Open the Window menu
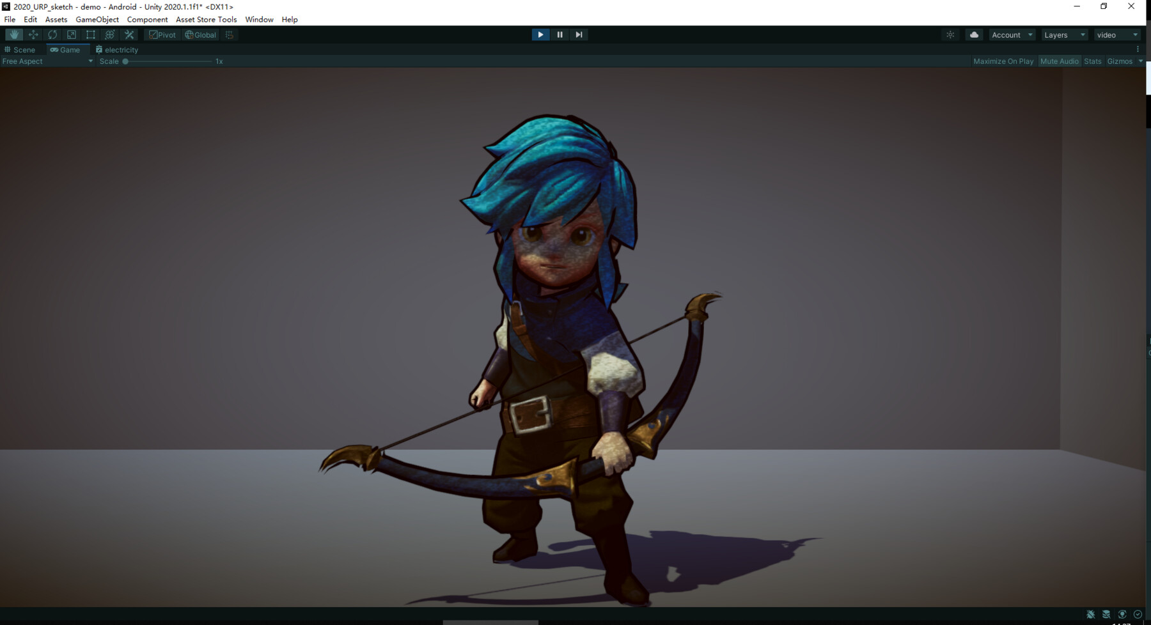 click(x=259, y=19)
